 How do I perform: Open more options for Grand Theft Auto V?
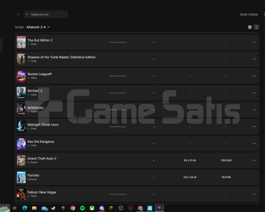pyautogui.click(x=254, y=161)
